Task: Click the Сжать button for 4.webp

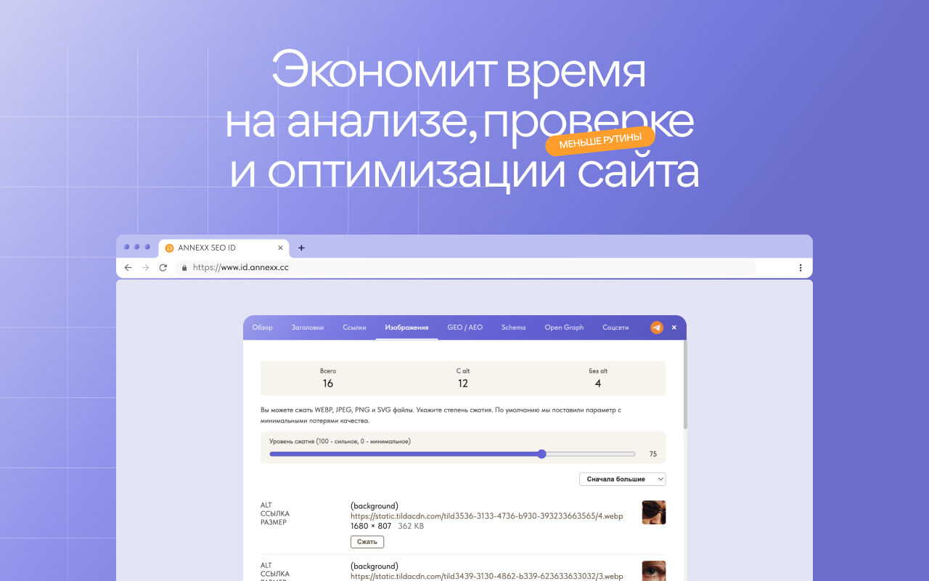Action: point(367,542)
